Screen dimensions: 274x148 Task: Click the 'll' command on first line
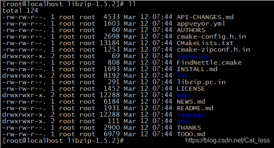click(x=132, y=4)
